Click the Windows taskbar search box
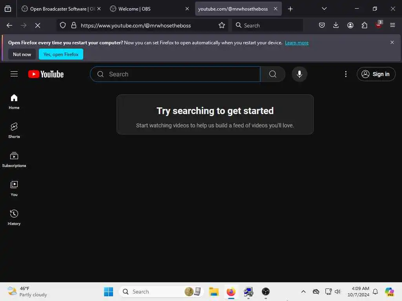This screenshot has height=301, width=402. 161,292
